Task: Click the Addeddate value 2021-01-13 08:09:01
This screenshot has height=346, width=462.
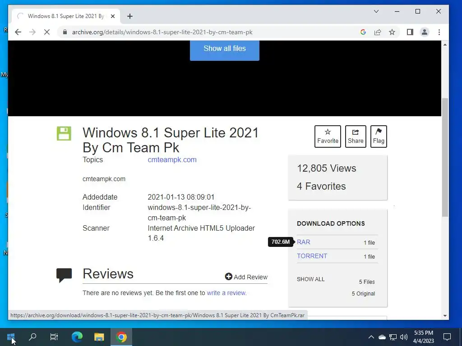Action: point(181,197)
